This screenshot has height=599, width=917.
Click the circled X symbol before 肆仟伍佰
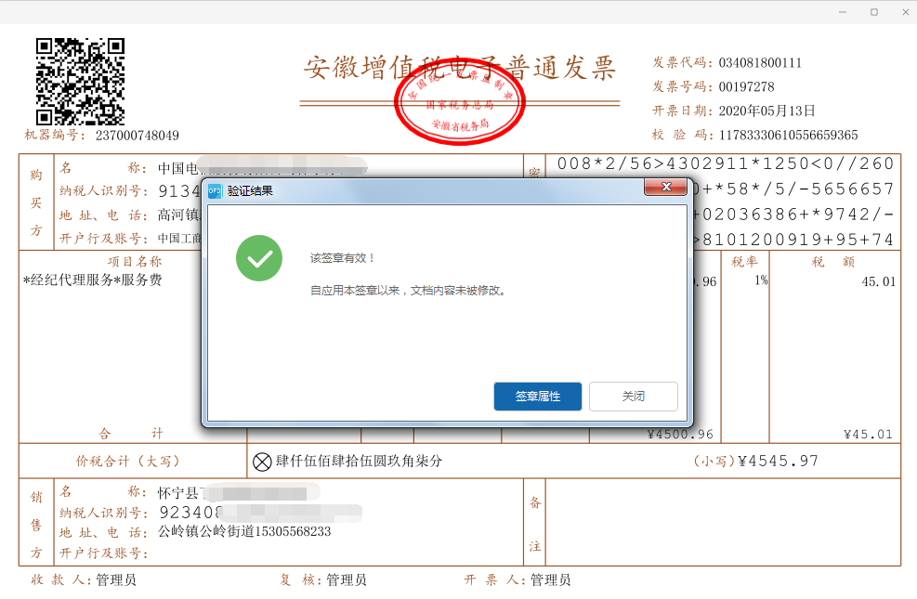tap(262, 462)
